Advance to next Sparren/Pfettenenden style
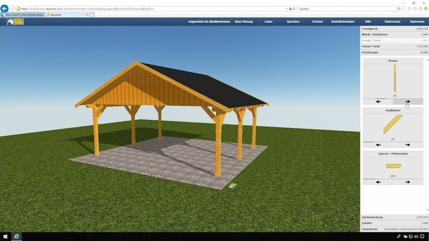 pos(408,182)
